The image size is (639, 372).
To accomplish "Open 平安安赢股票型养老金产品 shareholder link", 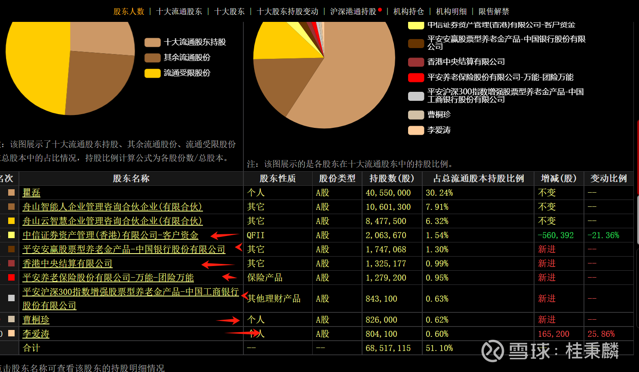I will click(124, 250).
